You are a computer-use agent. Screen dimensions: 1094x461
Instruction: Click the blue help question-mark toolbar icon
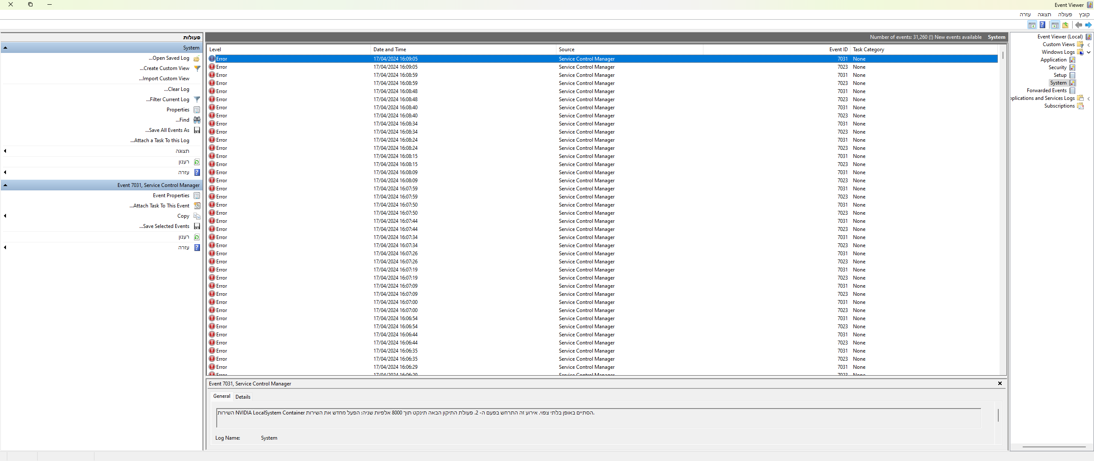(1042, 25)
